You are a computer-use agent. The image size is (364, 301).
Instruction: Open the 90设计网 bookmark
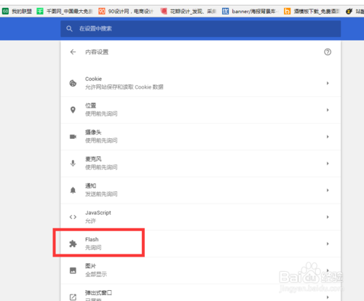click(126, 11)
